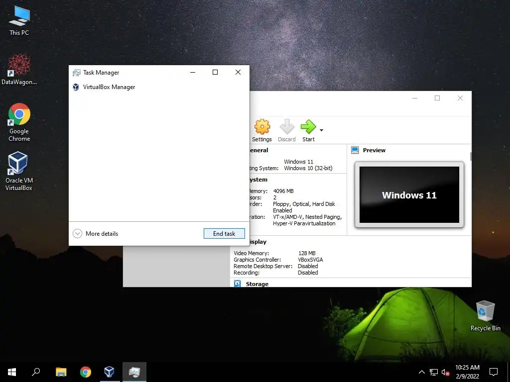Open the notification center icon

(494, 372)
